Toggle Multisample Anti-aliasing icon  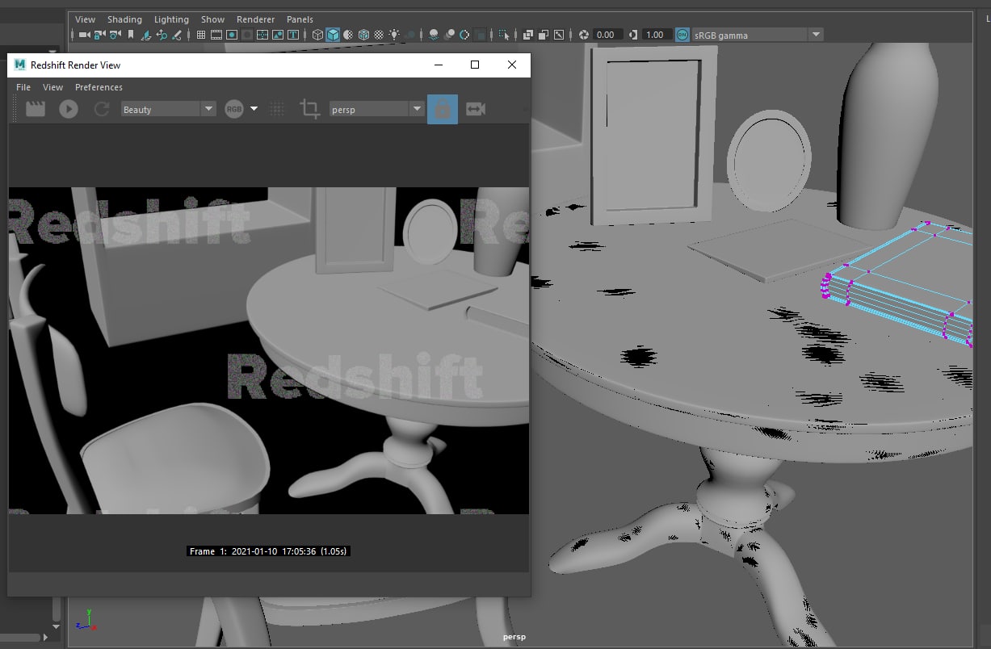point(464,35)
